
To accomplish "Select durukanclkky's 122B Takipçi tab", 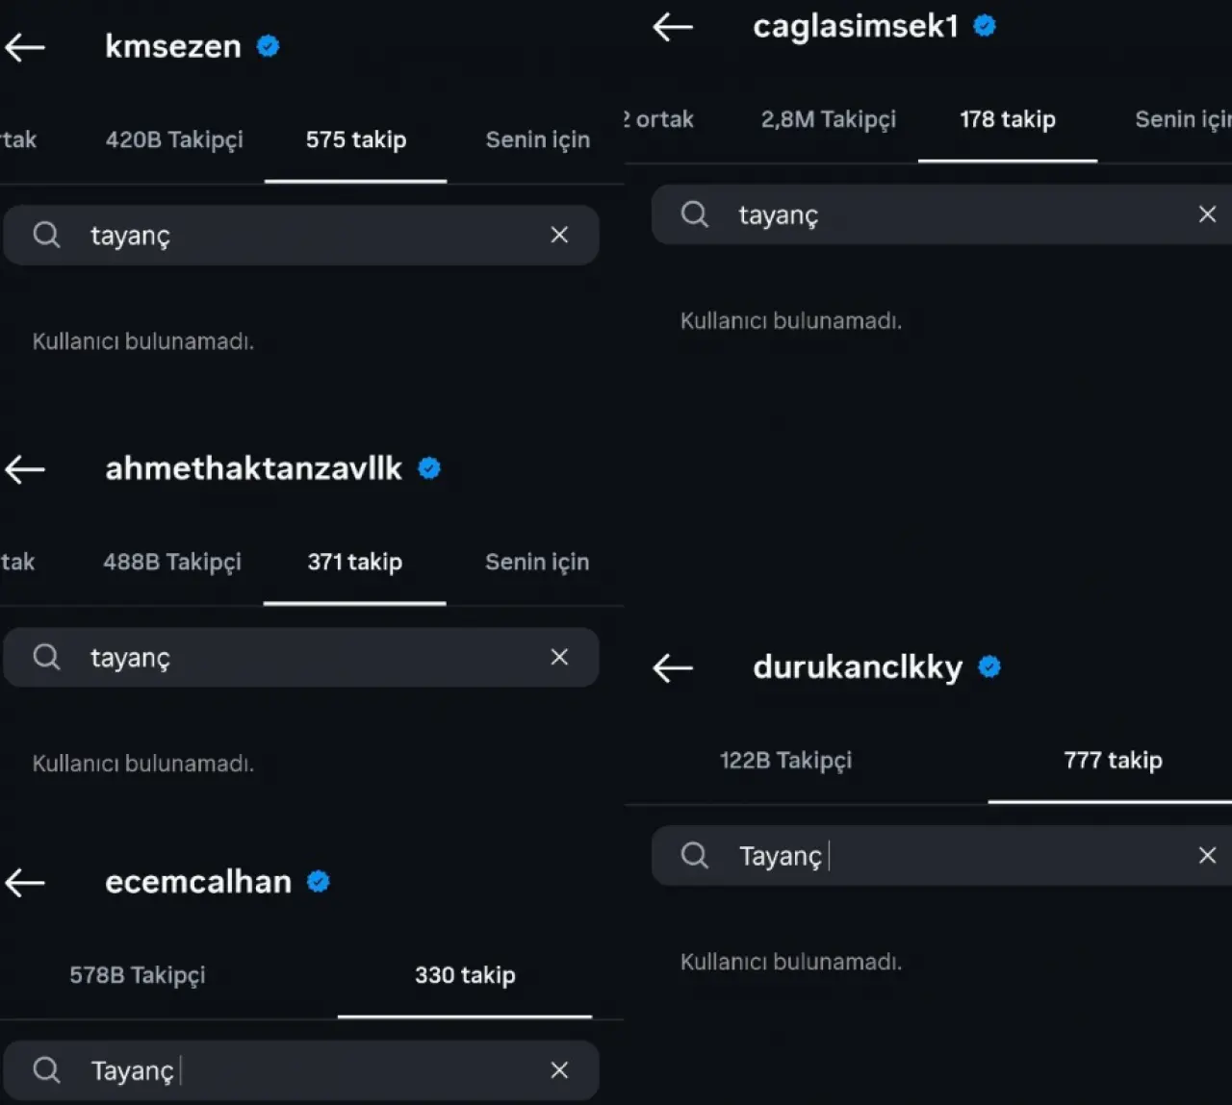I will click(785, 760).
